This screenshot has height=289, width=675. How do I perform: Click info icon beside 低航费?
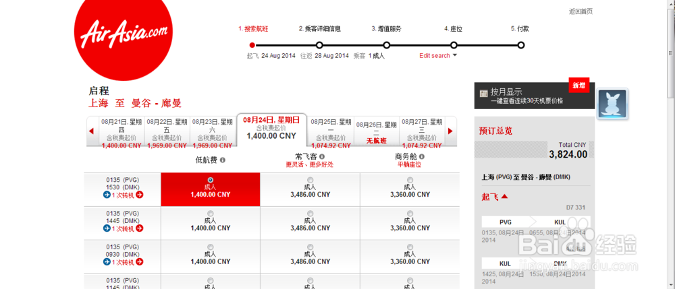point(223,160)
